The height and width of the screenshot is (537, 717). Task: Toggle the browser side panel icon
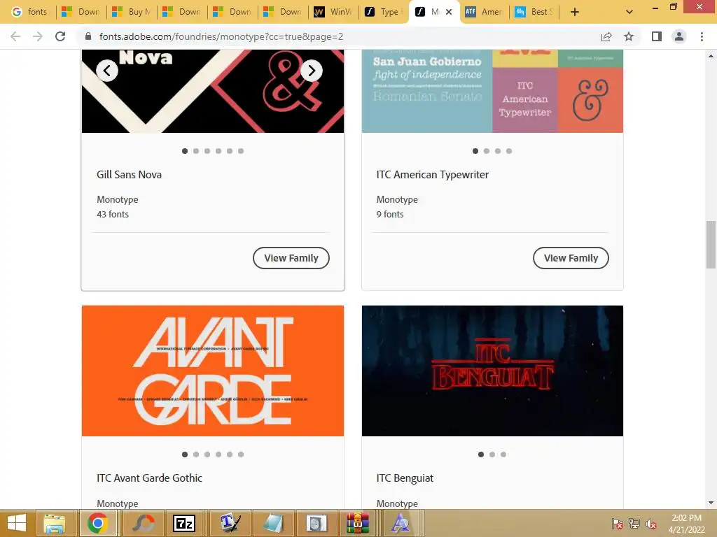[657, 36]
